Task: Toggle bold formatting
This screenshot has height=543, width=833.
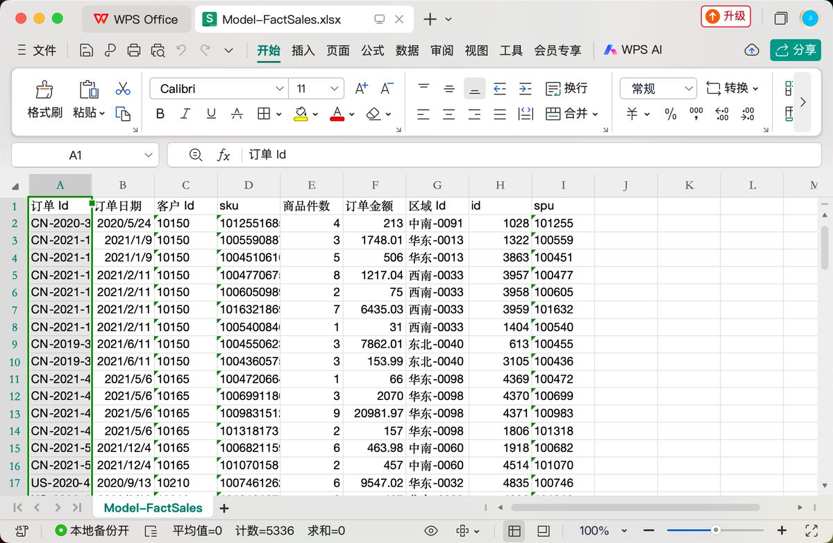Action: pos(160,114)
